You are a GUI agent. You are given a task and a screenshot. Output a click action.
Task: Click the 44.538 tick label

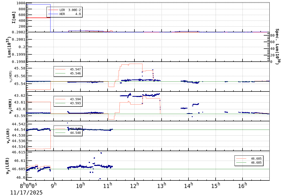[19, 135]
